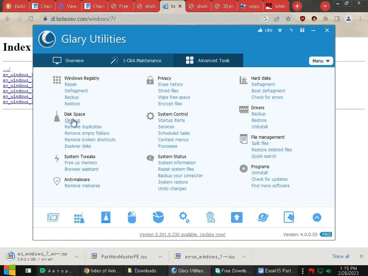Image resolution: width=368 pixels, height=276 pixels.
Task: Click Free up memory
Action: pyautogui.click(x=81, y=163)
